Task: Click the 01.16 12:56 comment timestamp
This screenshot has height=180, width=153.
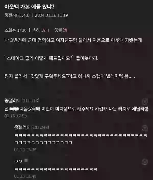Action: tap(16, 116)
